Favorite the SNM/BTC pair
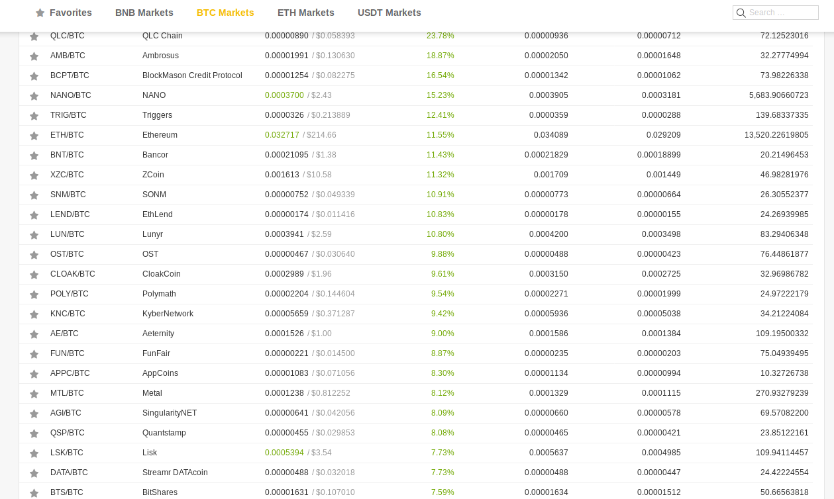This screenshot has width=834, height=499. click(x=34, y=195)
